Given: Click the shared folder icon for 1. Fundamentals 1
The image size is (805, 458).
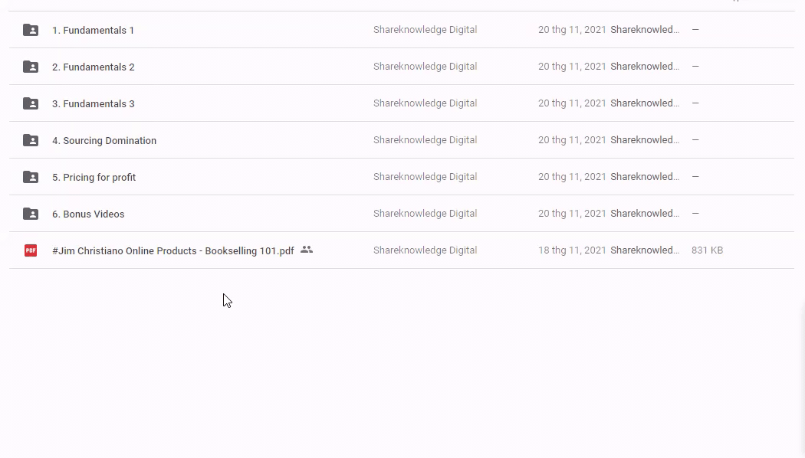Looking at the screenshot, I should [31, 30].
